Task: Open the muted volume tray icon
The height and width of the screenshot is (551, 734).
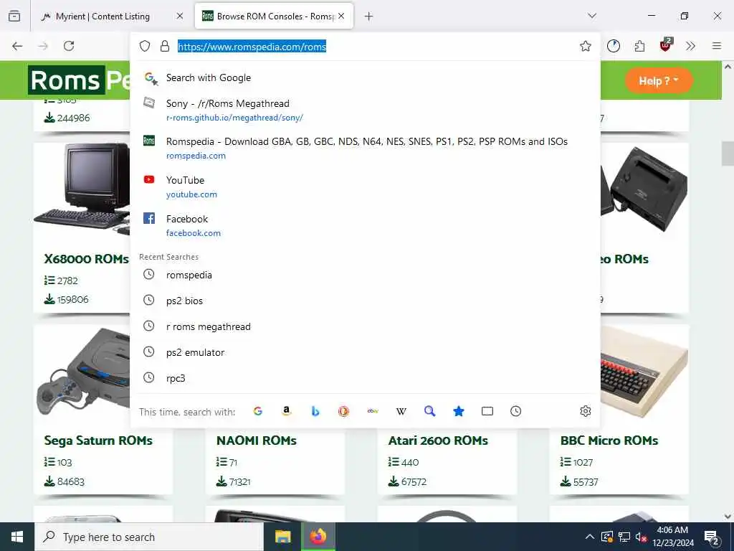Action: (642, 537)
